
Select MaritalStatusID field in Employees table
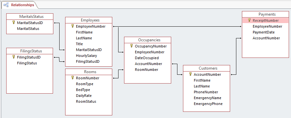pos(89,50)
